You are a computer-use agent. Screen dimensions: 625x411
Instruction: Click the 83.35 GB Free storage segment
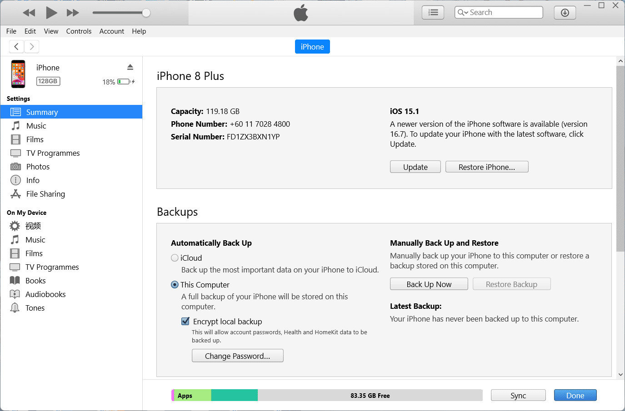pyautogui.click(x=370, y=395)
